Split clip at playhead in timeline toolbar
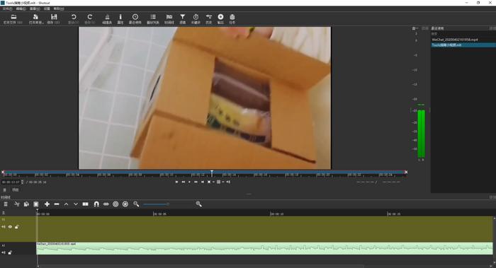 coord(86,204)
